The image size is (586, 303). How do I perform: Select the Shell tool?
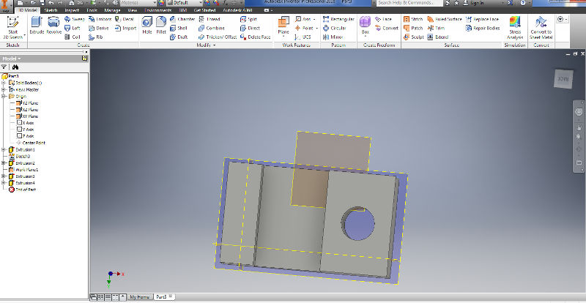point(179,28)
